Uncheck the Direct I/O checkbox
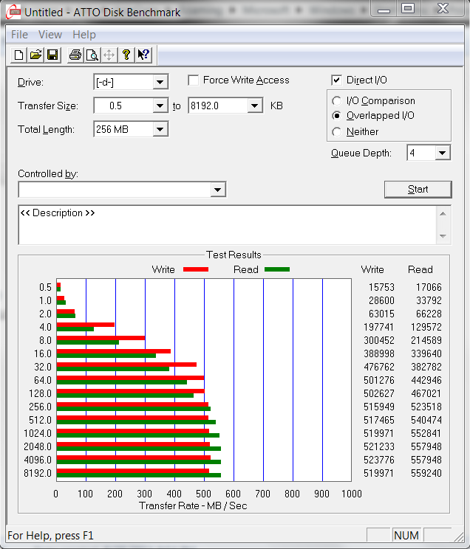The image size is (470, 549). 337,80
